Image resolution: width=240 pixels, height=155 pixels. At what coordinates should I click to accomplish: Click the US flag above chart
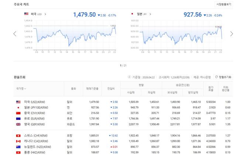(26, 14)
